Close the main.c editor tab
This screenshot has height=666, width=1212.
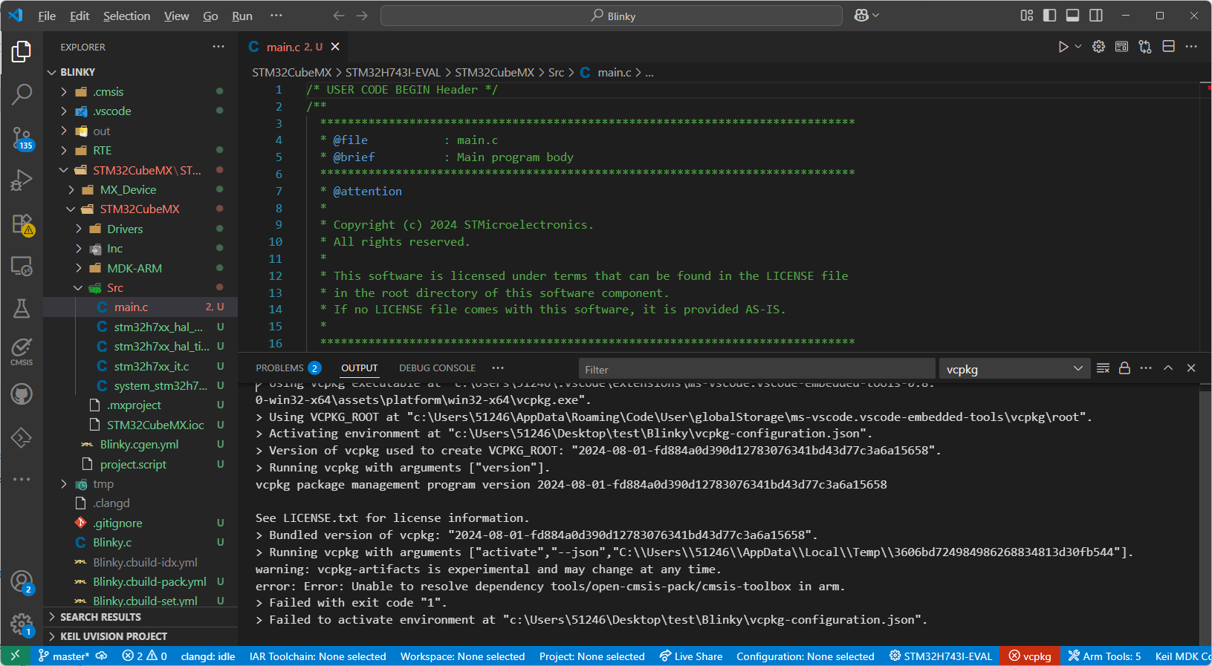coord(335,47)
